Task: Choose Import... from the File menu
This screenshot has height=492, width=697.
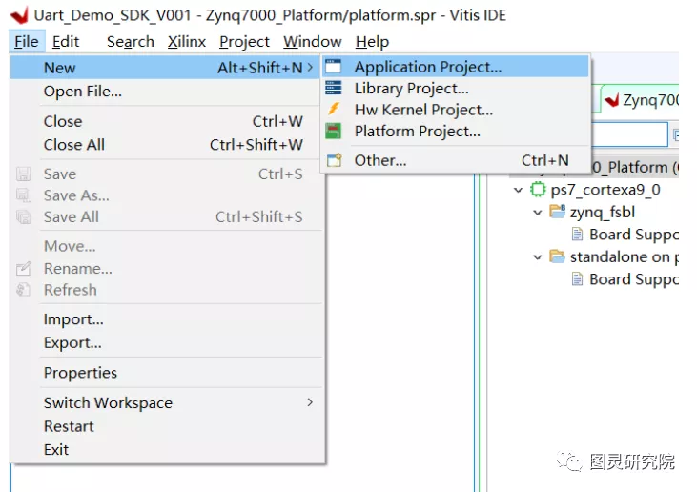Action: point(165,319)
